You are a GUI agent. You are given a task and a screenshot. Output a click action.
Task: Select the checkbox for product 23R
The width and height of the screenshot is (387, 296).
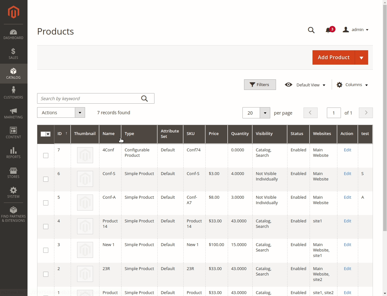pos(46,274)
